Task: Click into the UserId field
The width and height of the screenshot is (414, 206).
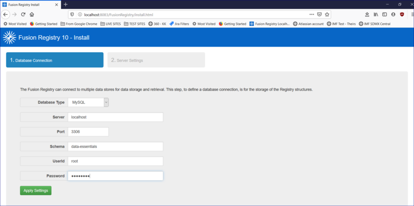Action: point(115,161)
